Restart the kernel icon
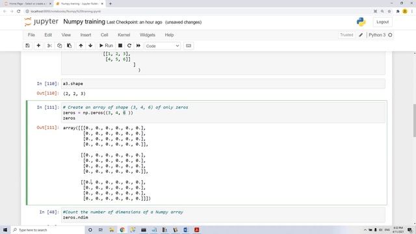This screenshot has width=416, height=234. pyautogui.click(x=129, y=45)
